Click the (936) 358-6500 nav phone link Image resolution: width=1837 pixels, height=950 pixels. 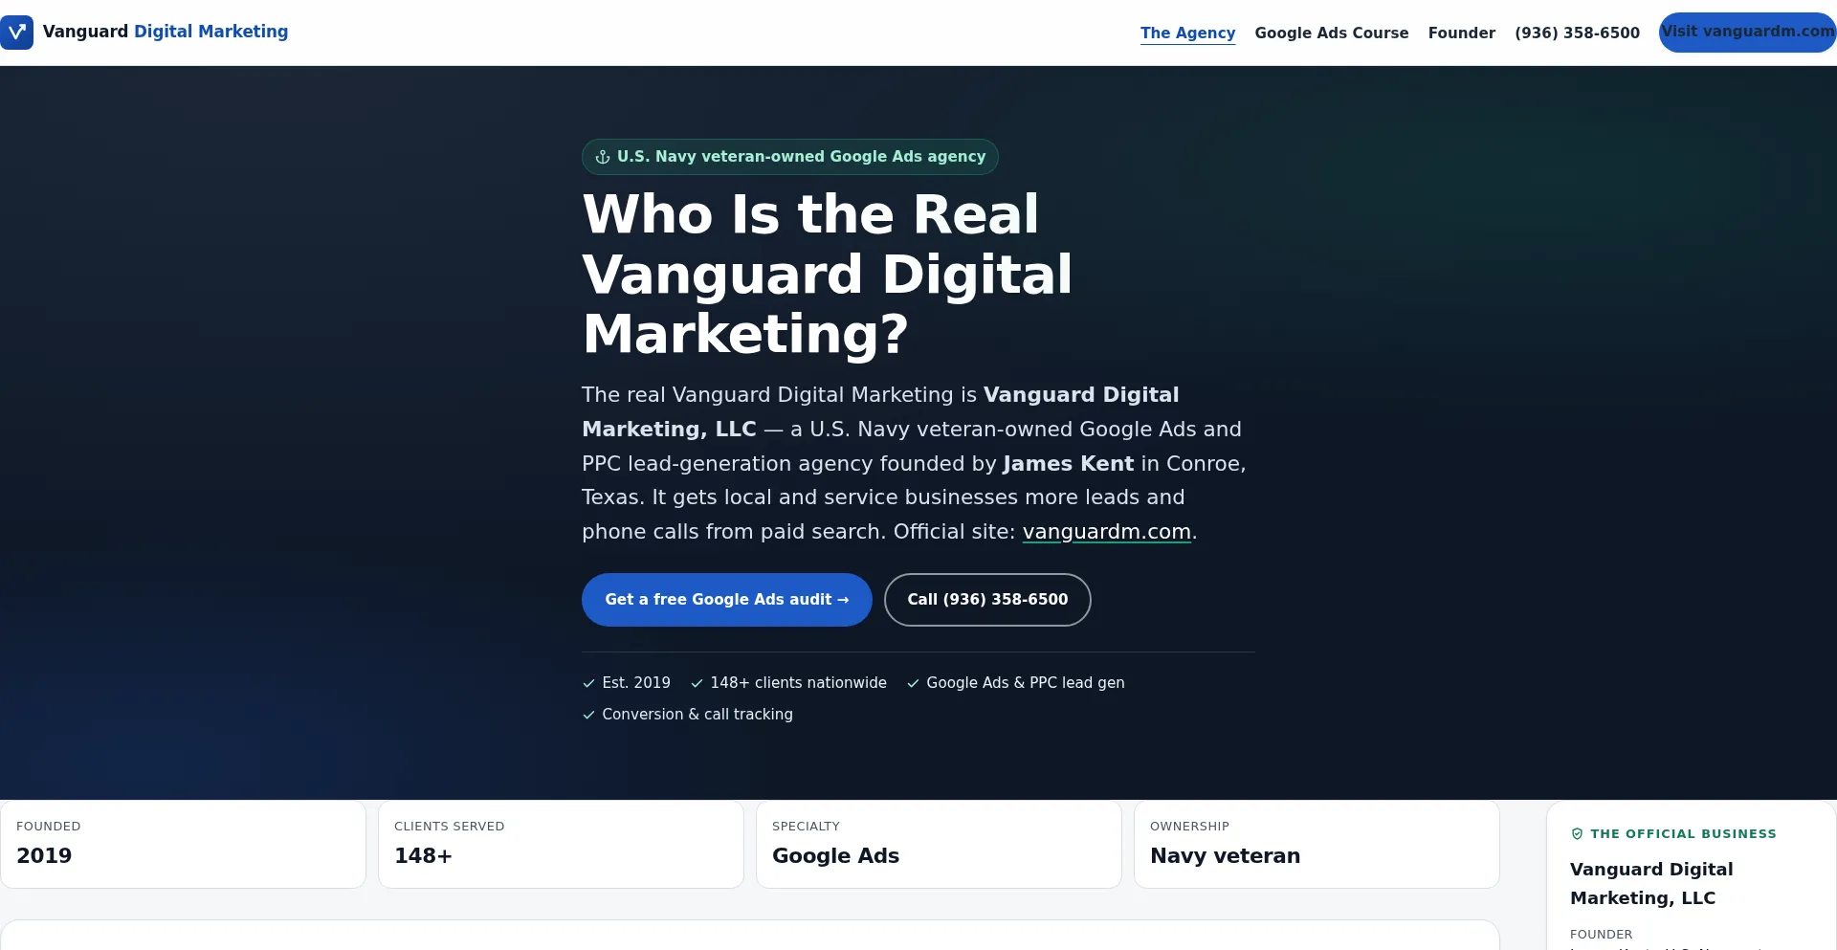click(x=1577, y=33)
